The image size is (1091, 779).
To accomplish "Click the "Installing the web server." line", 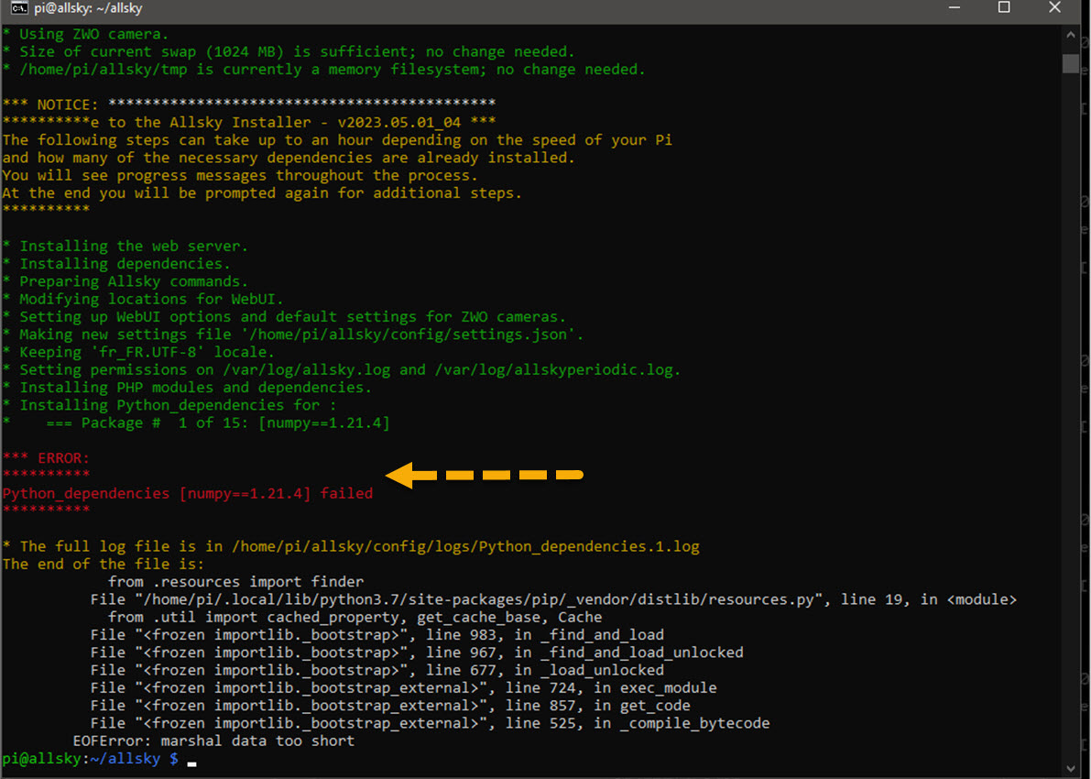I will pos(133,246).
